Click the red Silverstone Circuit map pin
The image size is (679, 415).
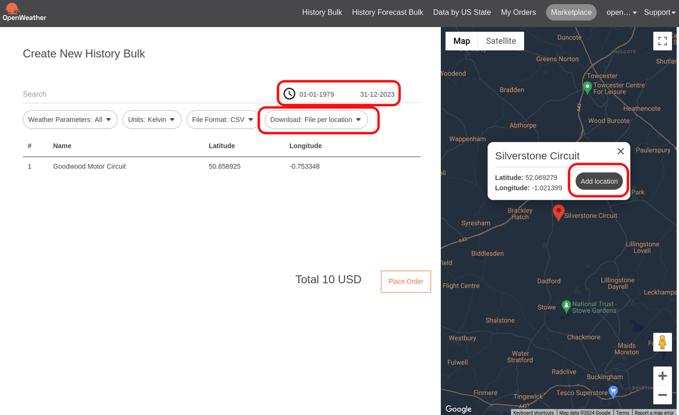coord(558,213)
